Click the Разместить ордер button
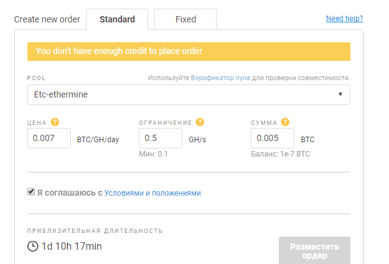389x264 pixels. [314, 250]
